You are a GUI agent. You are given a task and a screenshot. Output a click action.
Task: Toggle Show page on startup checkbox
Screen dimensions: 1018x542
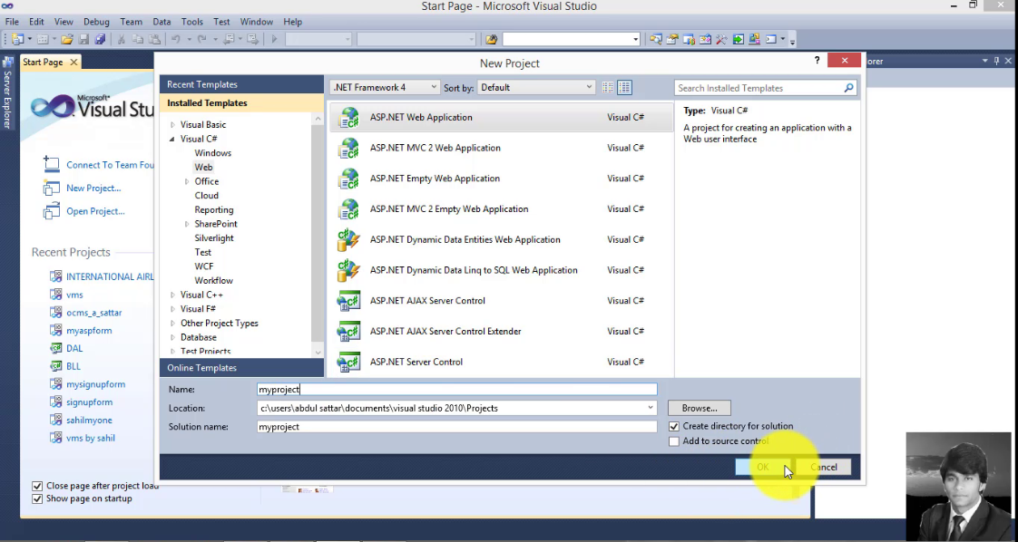click(37, 498)
